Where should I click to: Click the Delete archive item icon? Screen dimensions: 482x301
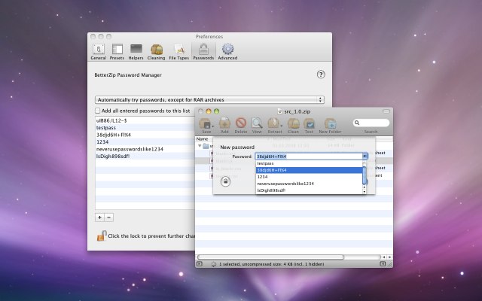tap(241, 124)
